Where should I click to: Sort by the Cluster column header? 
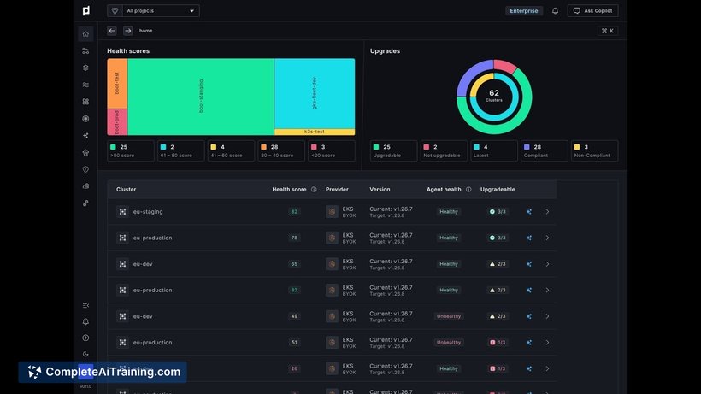tap(127, 190)
